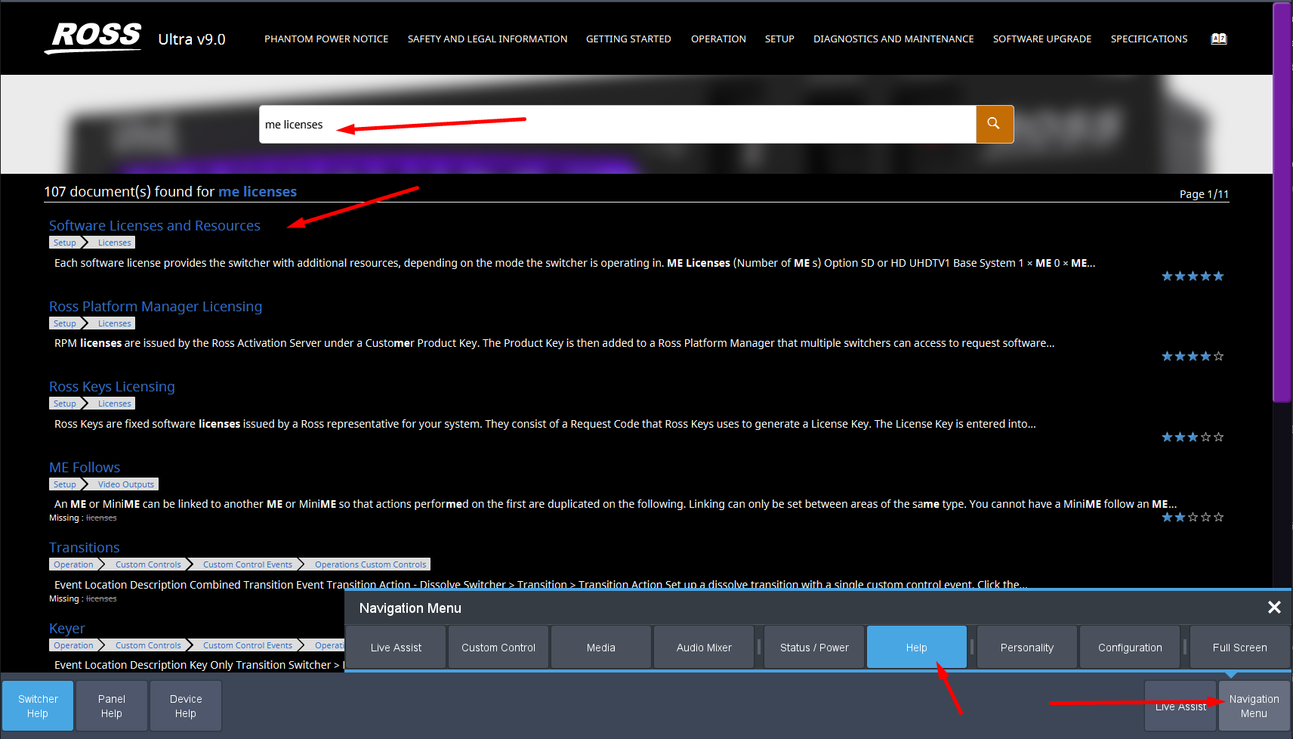Image resolution: width=1293 pixels, height=739 pixels.
Task: Switch to the Device Help tab
Action: pyautogui.click(x=186, y=706)
